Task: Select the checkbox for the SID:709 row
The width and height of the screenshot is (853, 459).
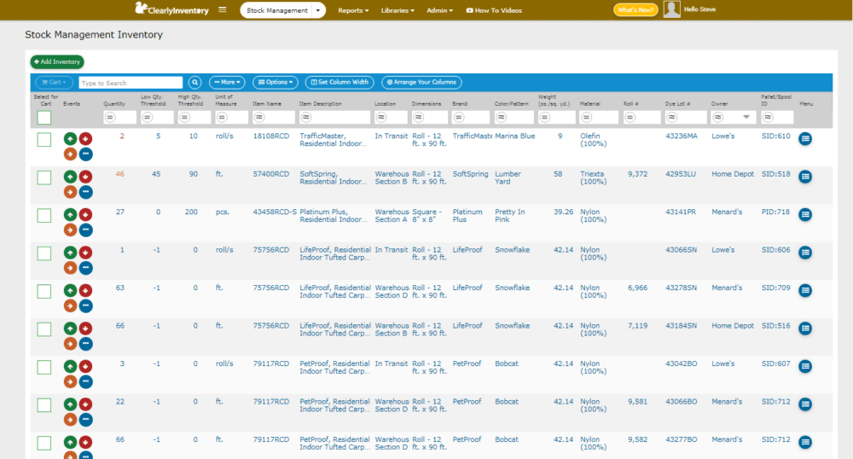Action: coord(44,292)
